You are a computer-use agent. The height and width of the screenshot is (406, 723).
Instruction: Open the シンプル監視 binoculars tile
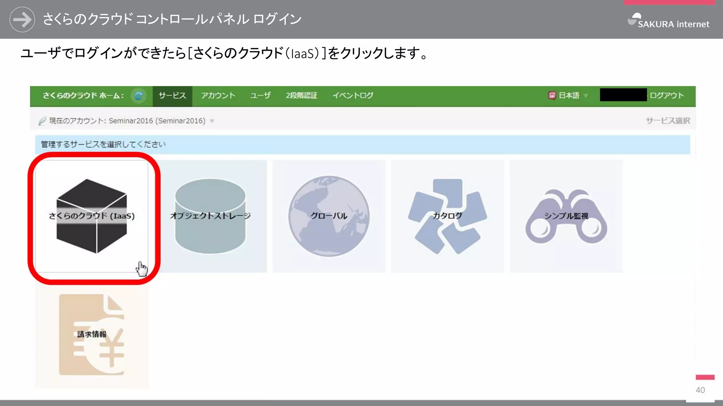pyautogui.click(x=566, y=216)
